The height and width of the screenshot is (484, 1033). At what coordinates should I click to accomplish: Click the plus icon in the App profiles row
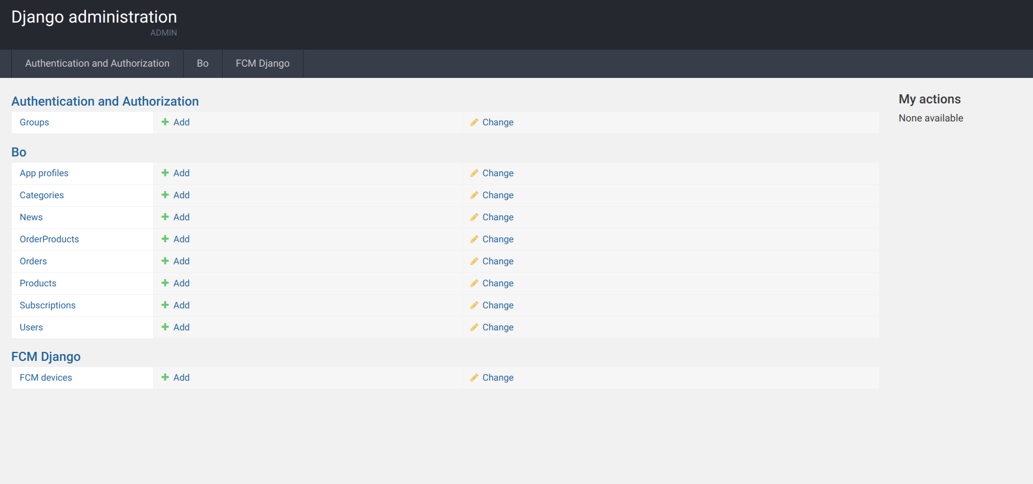(165, 173)
